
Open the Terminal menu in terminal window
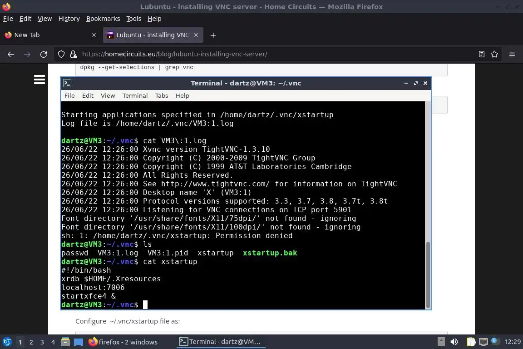tap(135, 95)
